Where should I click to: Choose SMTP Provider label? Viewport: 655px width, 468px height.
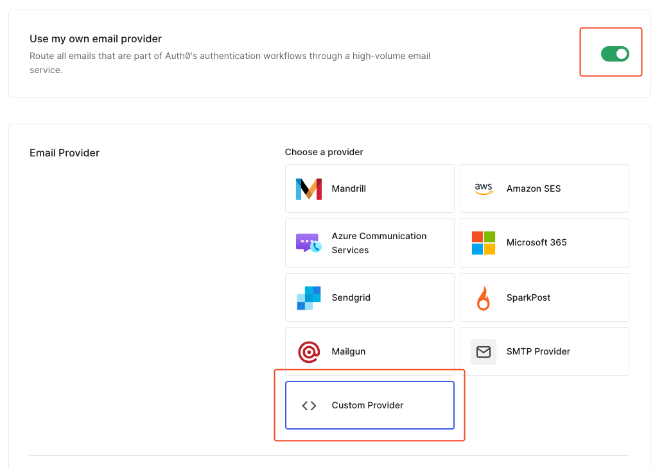pos(538,351)
